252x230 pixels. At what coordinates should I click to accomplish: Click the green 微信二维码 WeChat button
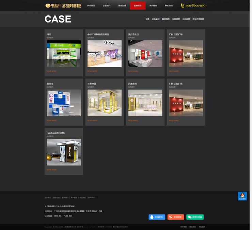(x=195, y=217)
